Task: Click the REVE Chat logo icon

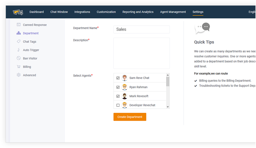Action: click(18, 12)
